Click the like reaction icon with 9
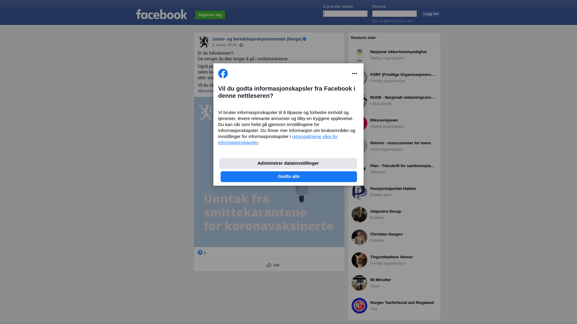Viewport: 577px width, 324px height. [200, 252]
